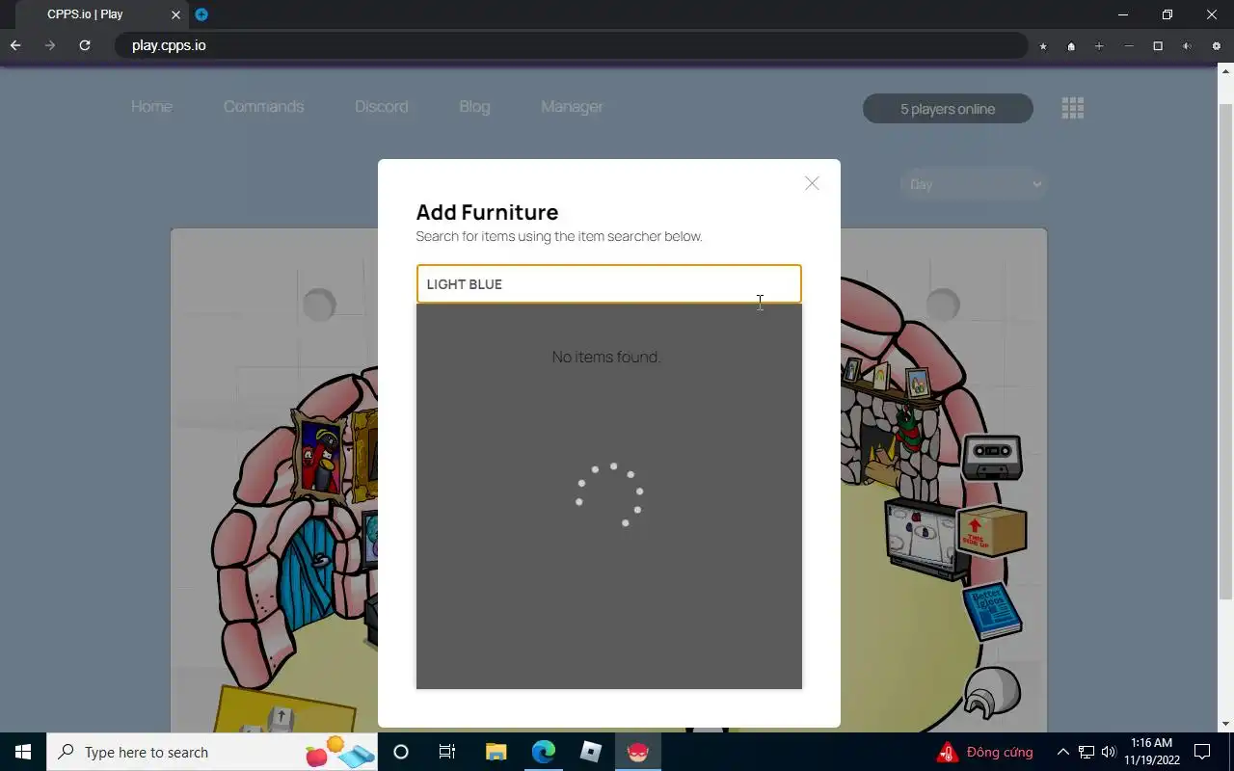Open the volume icon in system tray
This screenshot has width=1234, height=771.
pos(1109,752)
